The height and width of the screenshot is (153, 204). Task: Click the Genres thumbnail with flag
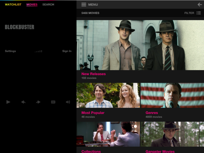(172, 95)
